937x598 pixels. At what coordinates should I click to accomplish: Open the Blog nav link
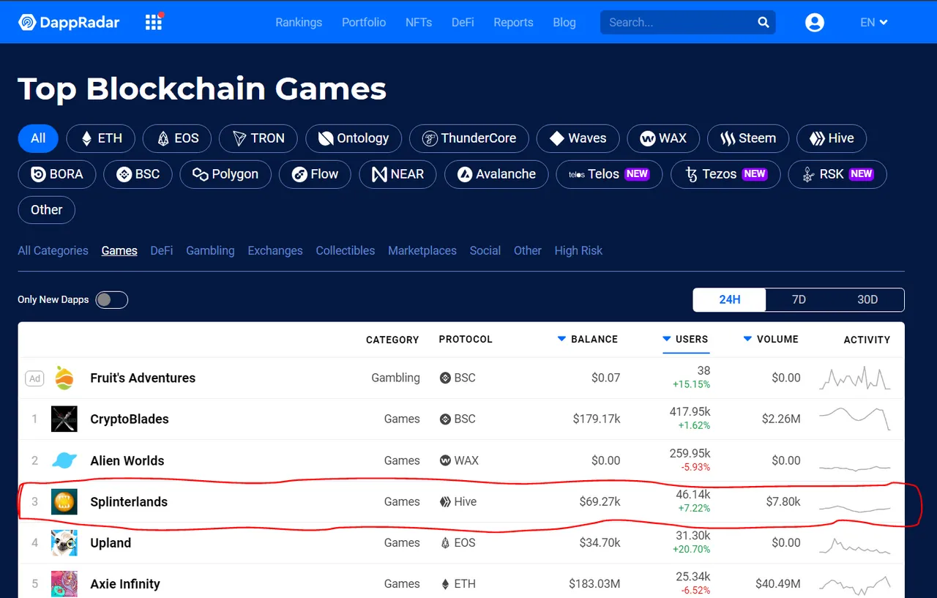[564, 22]
